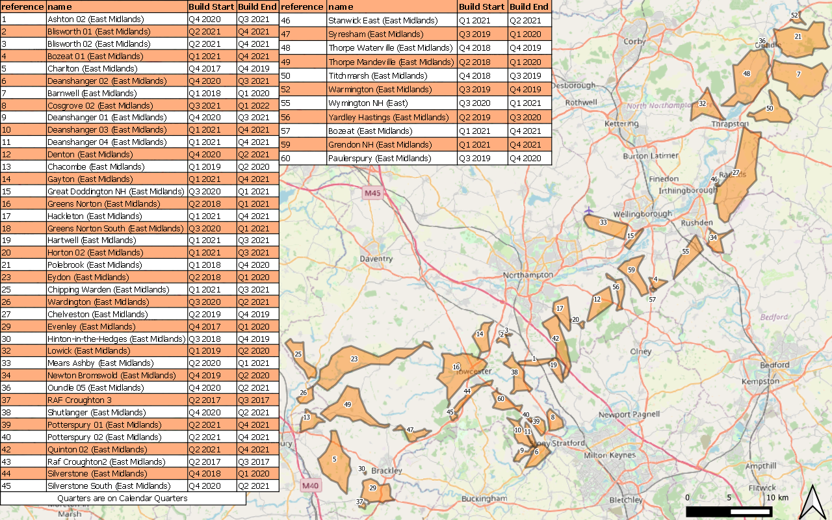Click the Ampthill map label

point(760,466)
